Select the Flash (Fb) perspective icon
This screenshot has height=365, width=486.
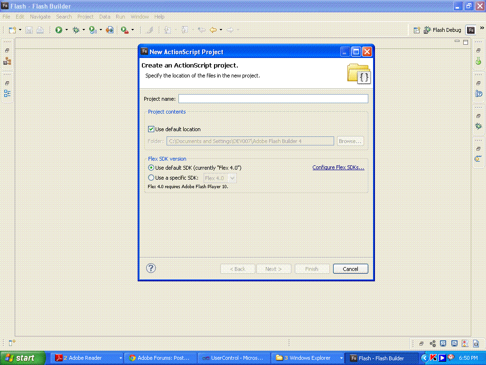471,30
